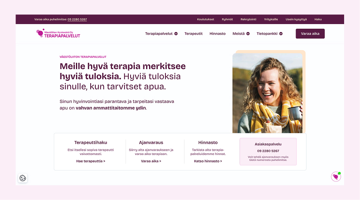Expand the Terapiapalvelut dropdown chevron
Screen dimensions: 360x200
pos(176,34)
